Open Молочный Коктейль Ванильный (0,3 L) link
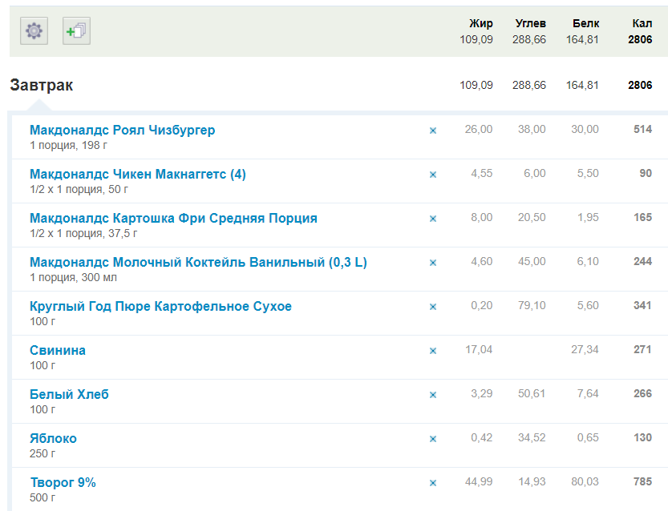 point(198,262)
